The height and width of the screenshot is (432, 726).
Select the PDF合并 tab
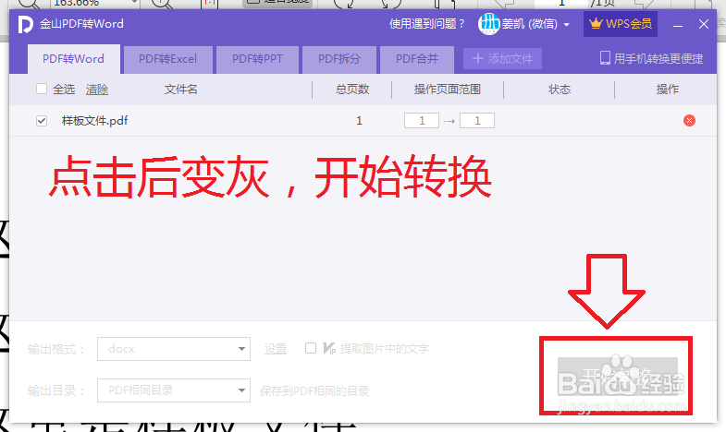pos(417,59)
